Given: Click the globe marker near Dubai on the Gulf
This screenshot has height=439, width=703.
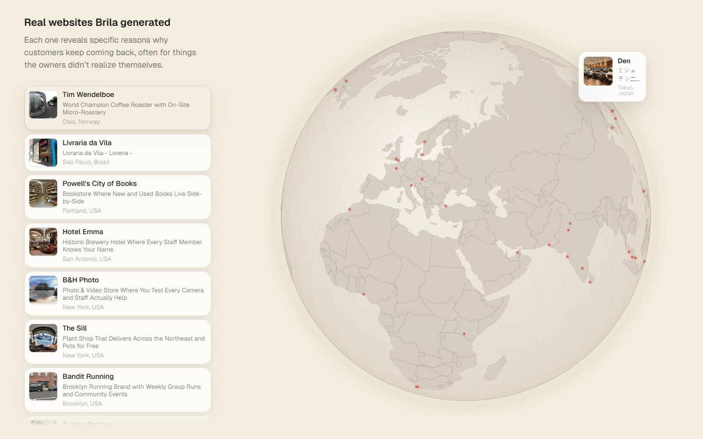Looking at the screenshot, I should click(x=517, y=253).
